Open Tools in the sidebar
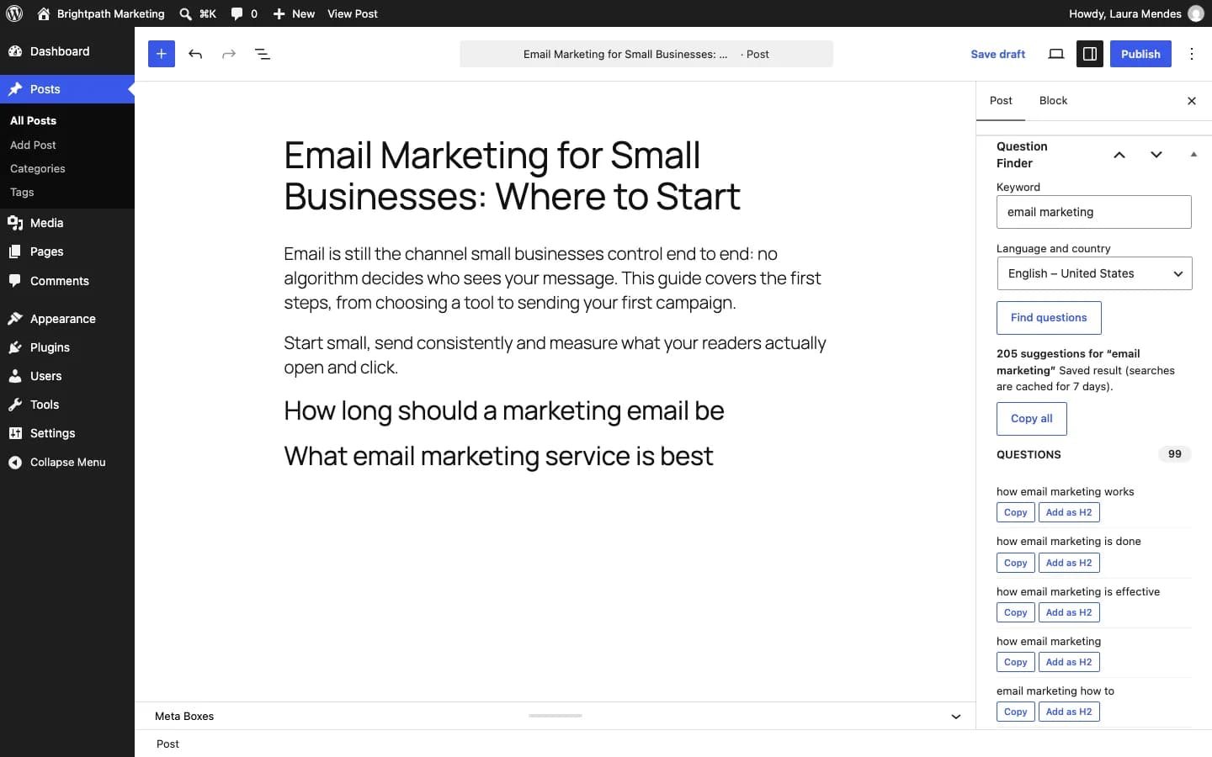This screenshot has width=1212, height=757. pyautogui.click(x=67, y=405)
